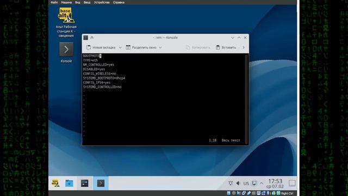Click VirtualBox processor status icon
348x196 pixels.
268,193
